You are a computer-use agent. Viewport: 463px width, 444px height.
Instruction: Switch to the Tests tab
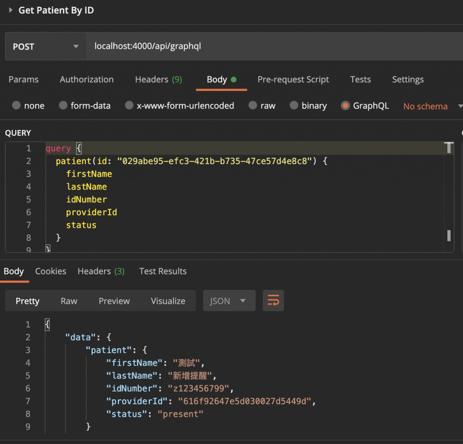[x=360, y=80]
